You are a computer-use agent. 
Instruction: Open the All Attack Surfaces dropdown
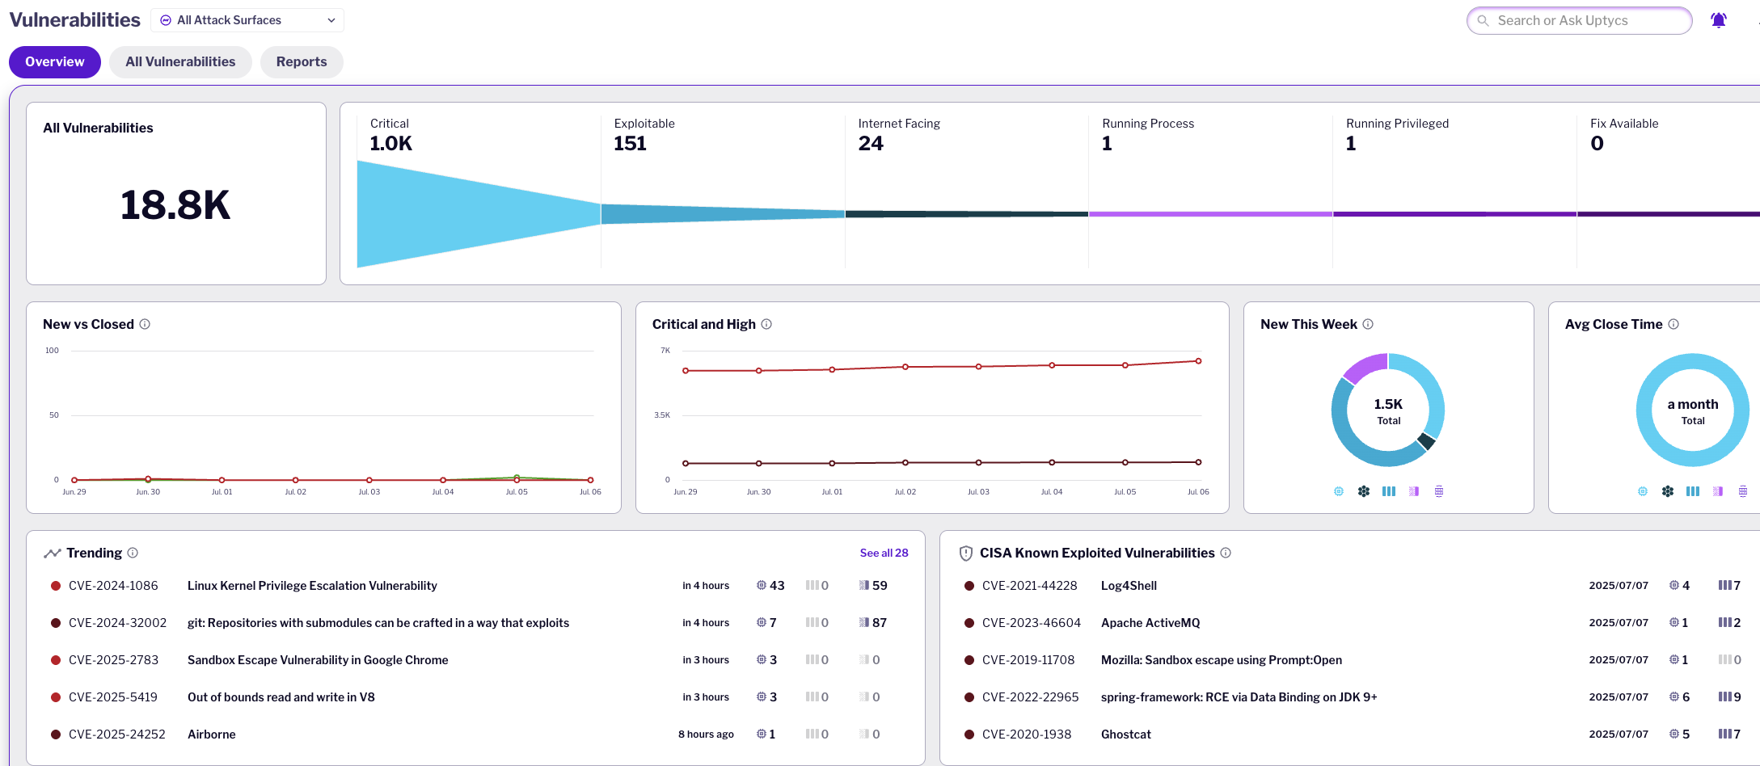[x=247, y=19]
